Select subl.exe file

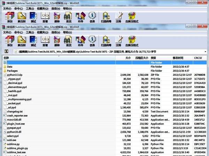(x=105, y=140)
